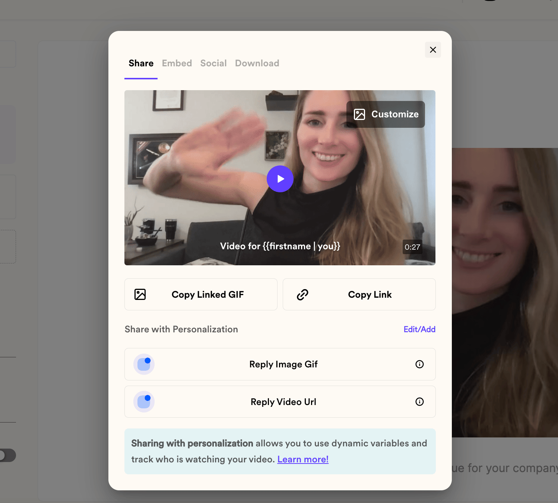Image resolution: width=558 pixels, height=503 pixels.
Task: Click the Reply Video Url app icon
Action: (144, 402)
